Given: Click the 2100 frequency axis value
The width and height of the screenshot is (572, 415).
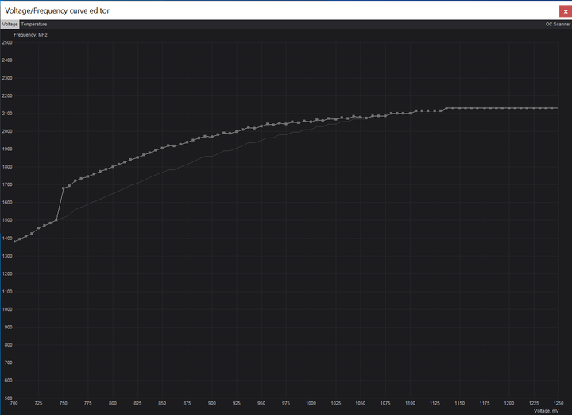Looking at the screenshot, I should click(7, 114).
